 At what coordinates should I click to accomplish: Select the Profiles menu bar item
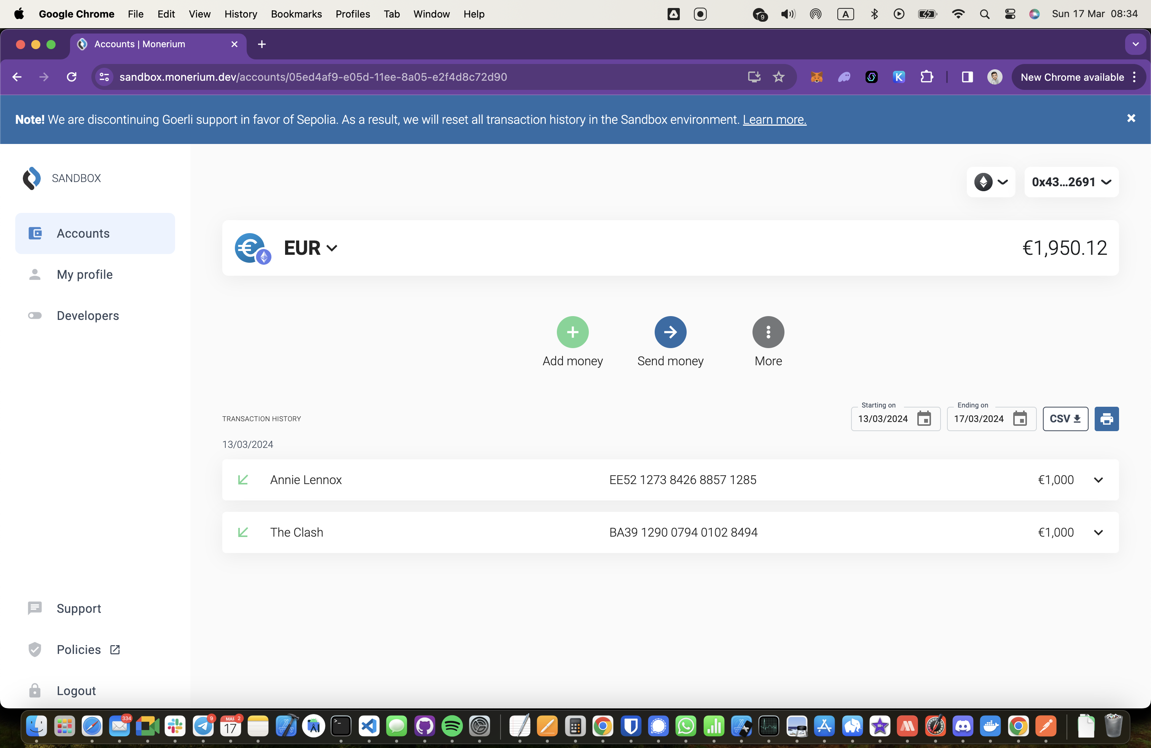[x=353, y=14]
